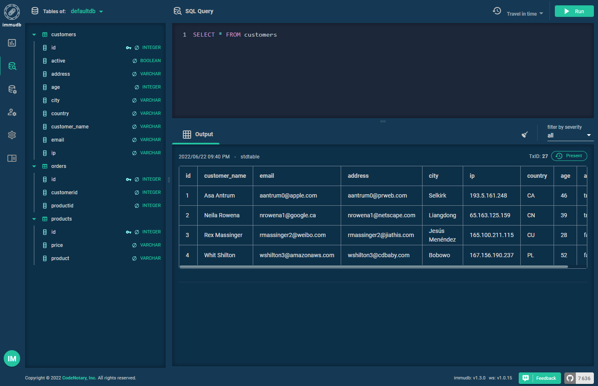Click the column icon beside price
This screenshot has width=598, height=386.
(x=45, y=245)
